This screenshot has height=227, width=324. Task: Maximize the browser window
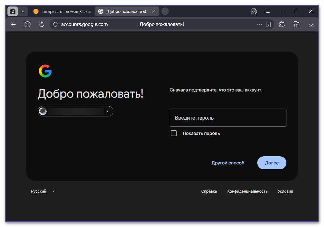click(296, 11)
